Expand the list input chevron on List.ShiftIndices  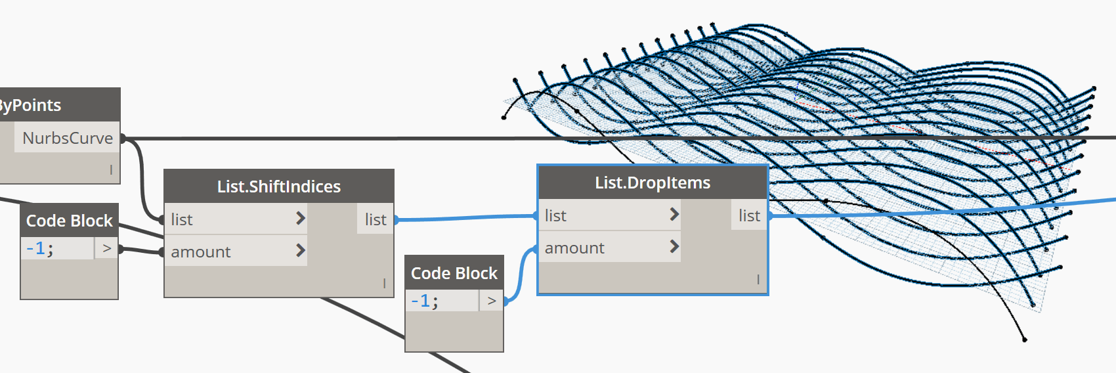pyautogui.click(x=300, y=218)
